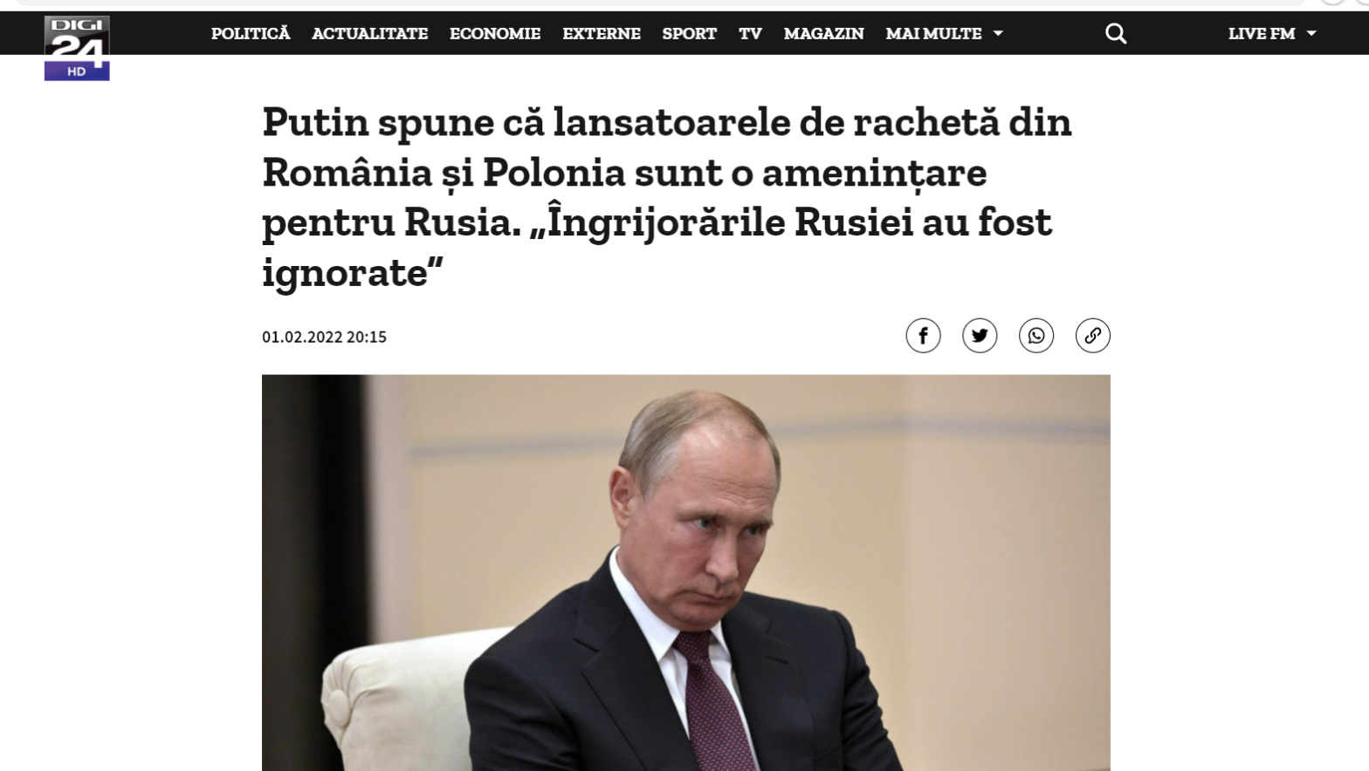Screen dimensions: 1369x771
Task: Open the TV menu item
Action: (750, 33)
